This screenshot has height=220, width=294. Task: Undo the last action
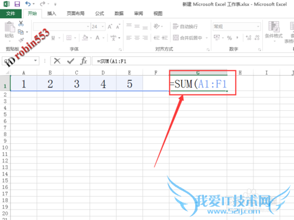coord(28,4)
